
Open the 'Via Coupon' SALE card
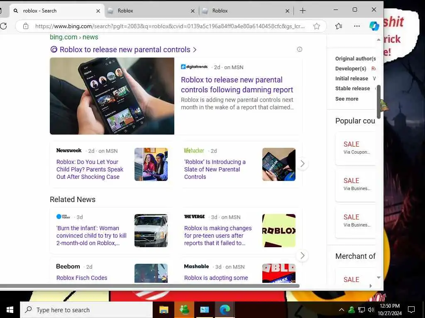(356, 149)
